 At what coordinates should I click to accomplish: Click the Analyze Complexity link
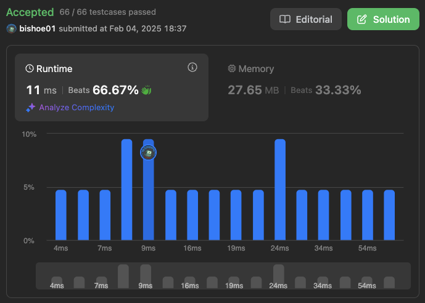76,107
